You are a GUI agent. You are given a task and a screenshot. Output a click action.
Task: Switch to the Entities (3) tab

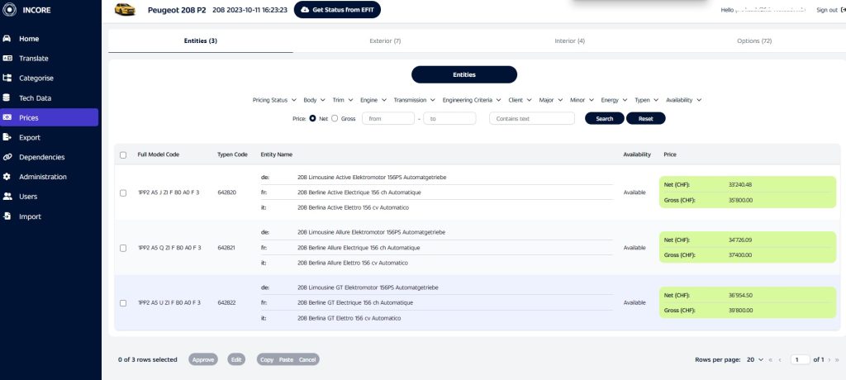click(x=201, y=41)
